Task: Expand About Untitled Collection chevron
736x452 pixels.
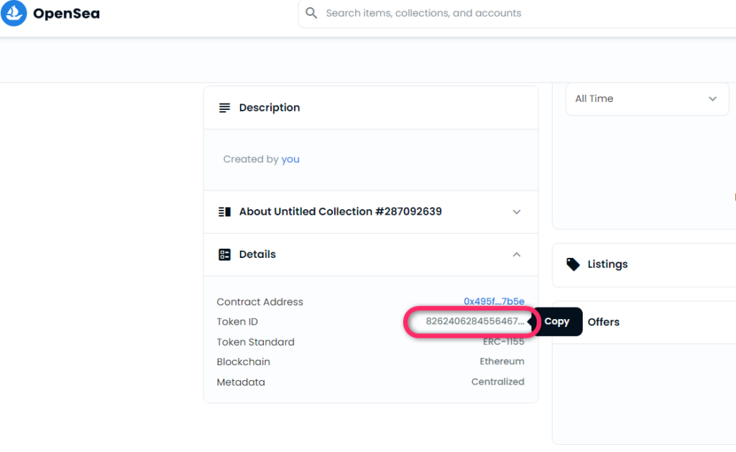Action: [516, 212]
